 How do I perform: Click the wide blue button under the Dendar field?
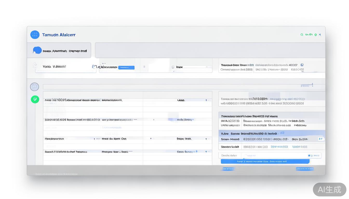coord(265,161)
